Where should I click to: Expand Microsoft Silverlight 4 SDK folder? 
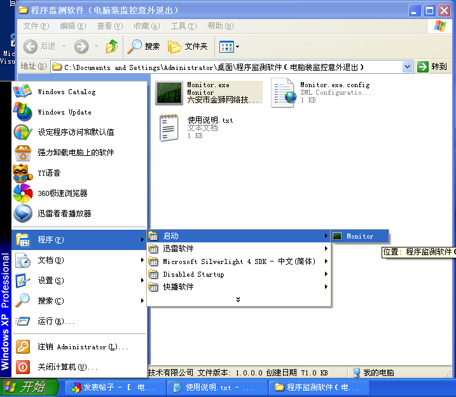(238, 261)
